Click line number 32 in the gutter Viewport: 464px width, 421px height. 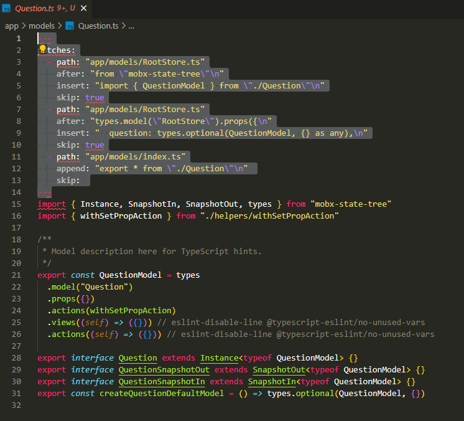tap(16, 405)
